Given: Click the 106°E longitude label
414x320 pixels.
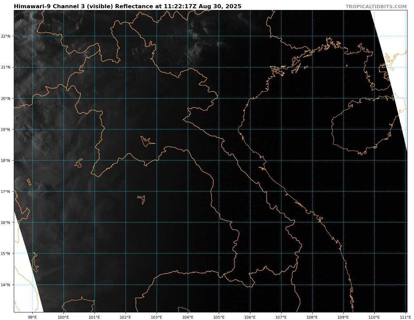Looking at the screenshot, I should tap(250, 317).
